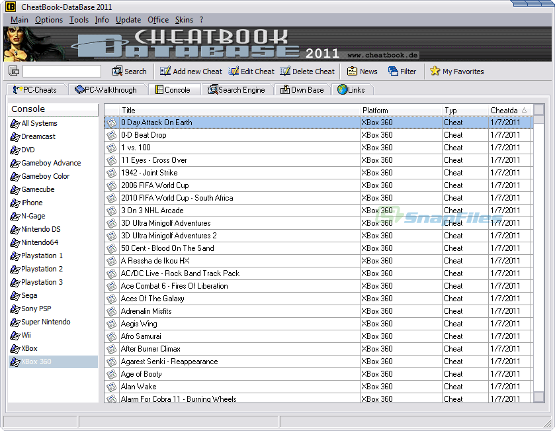
Task: Open the Office menu
Action: point(158,20)
